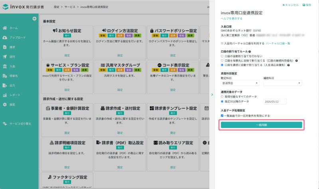319x189 pixels.
Task: Click the invox logo icon
Action: click(6, 7)
